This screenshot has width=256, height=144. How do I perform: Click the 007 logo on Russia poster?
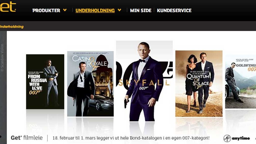pos(35,92)
